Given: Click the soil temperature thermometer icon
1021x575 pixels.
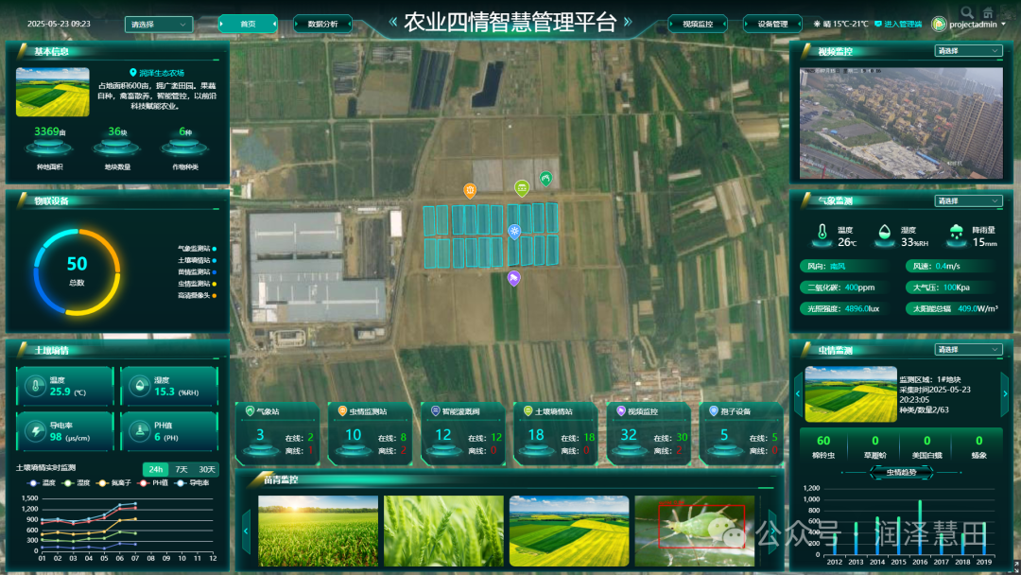Looking at the screenshot, I should click(35, 386).
